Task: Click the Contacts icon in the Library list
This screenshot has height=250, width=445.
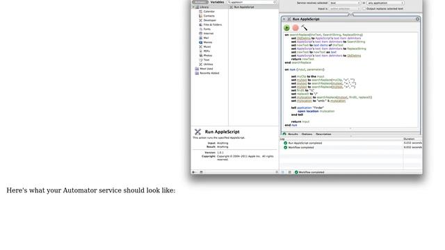Action: [x=201, y=16]
